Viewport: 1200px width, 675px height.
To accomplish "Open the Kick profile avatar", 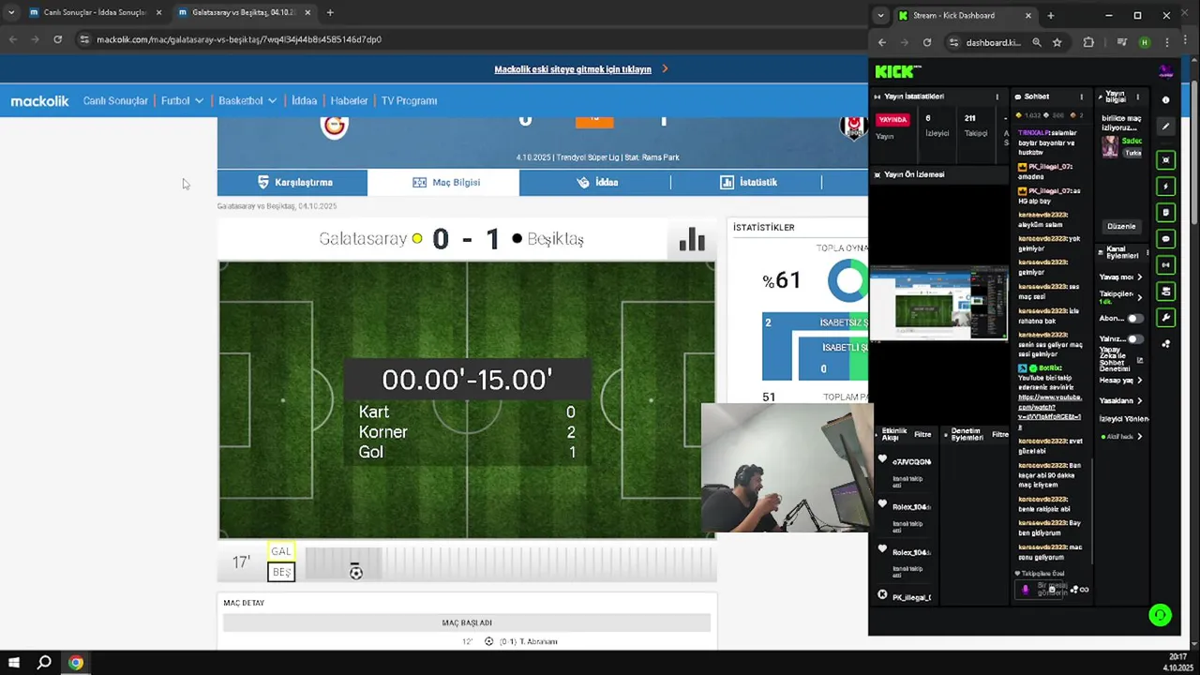I will pyautogui.click(x=1165, y=71).
